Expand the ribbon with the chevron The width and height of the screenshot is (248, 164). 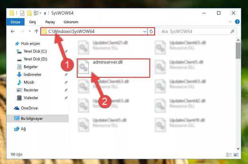click(x=230, y=22)
